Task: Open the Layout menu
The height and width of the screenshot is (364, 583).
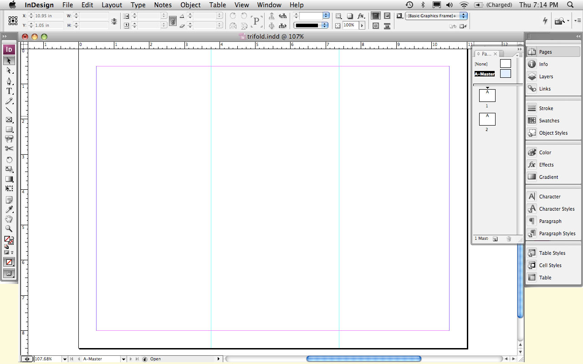Action: pyautogui.click(x=112, y=5)
